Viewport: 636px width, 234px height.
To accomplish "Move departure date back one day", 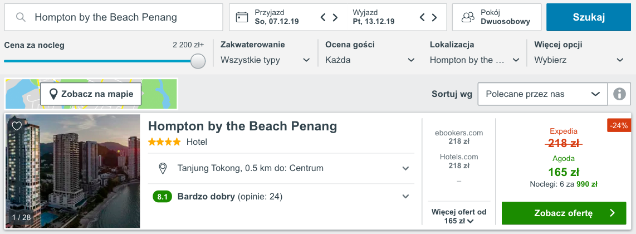I will (422, 17).
